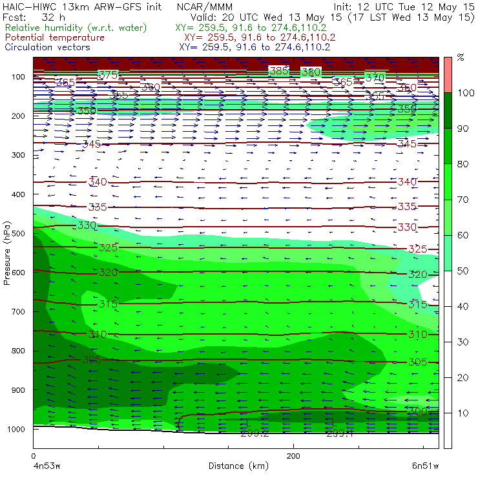Click the 50 label on the colorbar

click(462, 271)
